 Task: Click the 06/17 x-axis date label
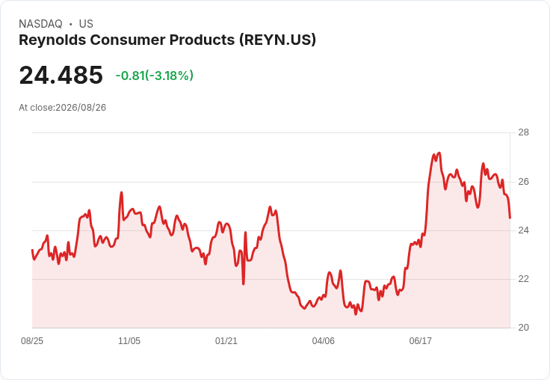(421, 340)
